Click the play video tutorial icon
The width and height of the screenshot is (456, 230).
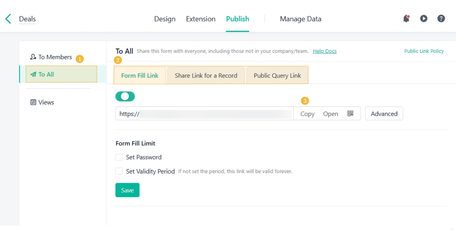click(424, 19)
